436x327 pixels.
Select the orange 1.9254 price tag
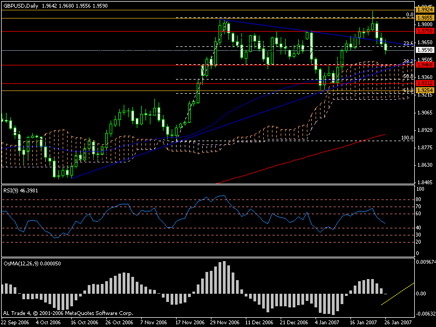(x=425, y=90)
